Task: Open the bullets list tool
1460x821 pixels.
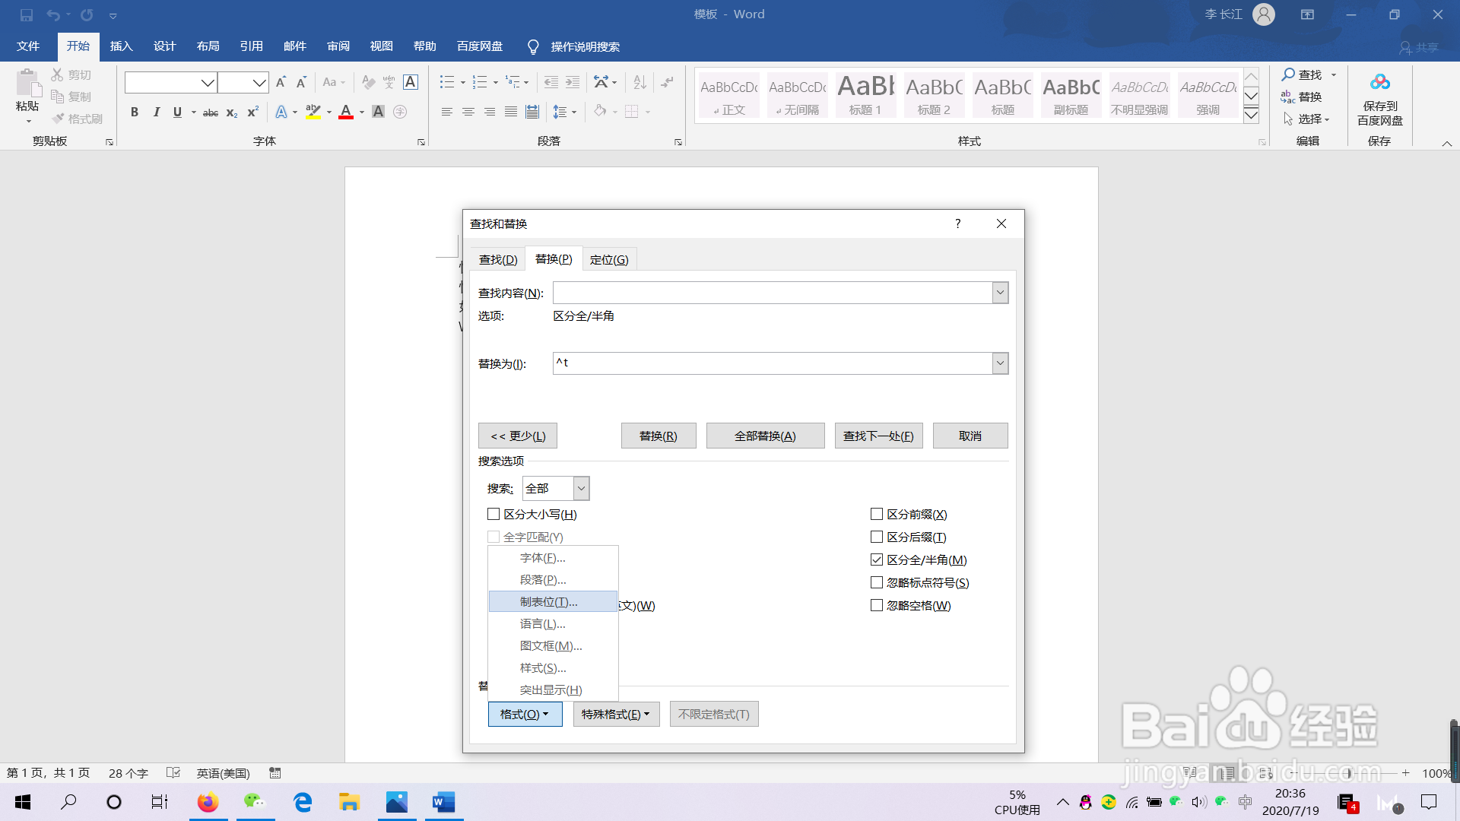Action: tap(448, 81)
